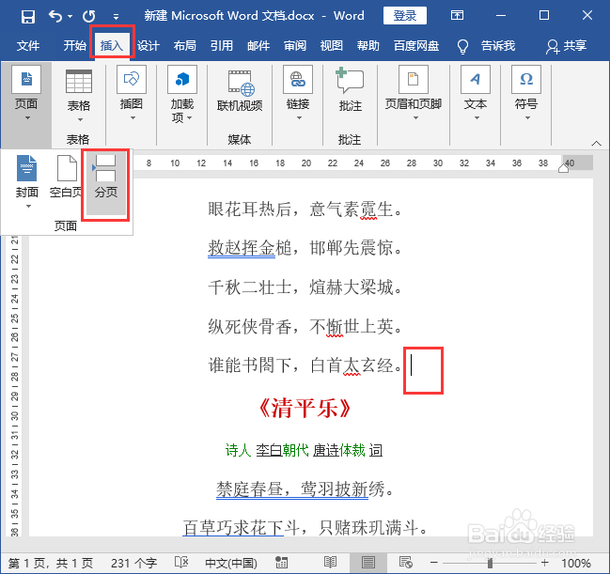Screen dimensions: 610x574
Task: Expand the 页眉和页脚 dropdown arrow
Action: pos(415,117)
